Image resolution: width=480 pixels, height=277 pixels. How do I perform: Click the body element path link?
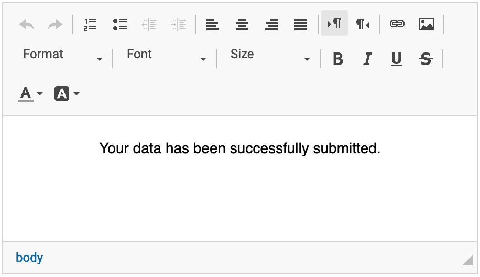(x=29, y=258)
